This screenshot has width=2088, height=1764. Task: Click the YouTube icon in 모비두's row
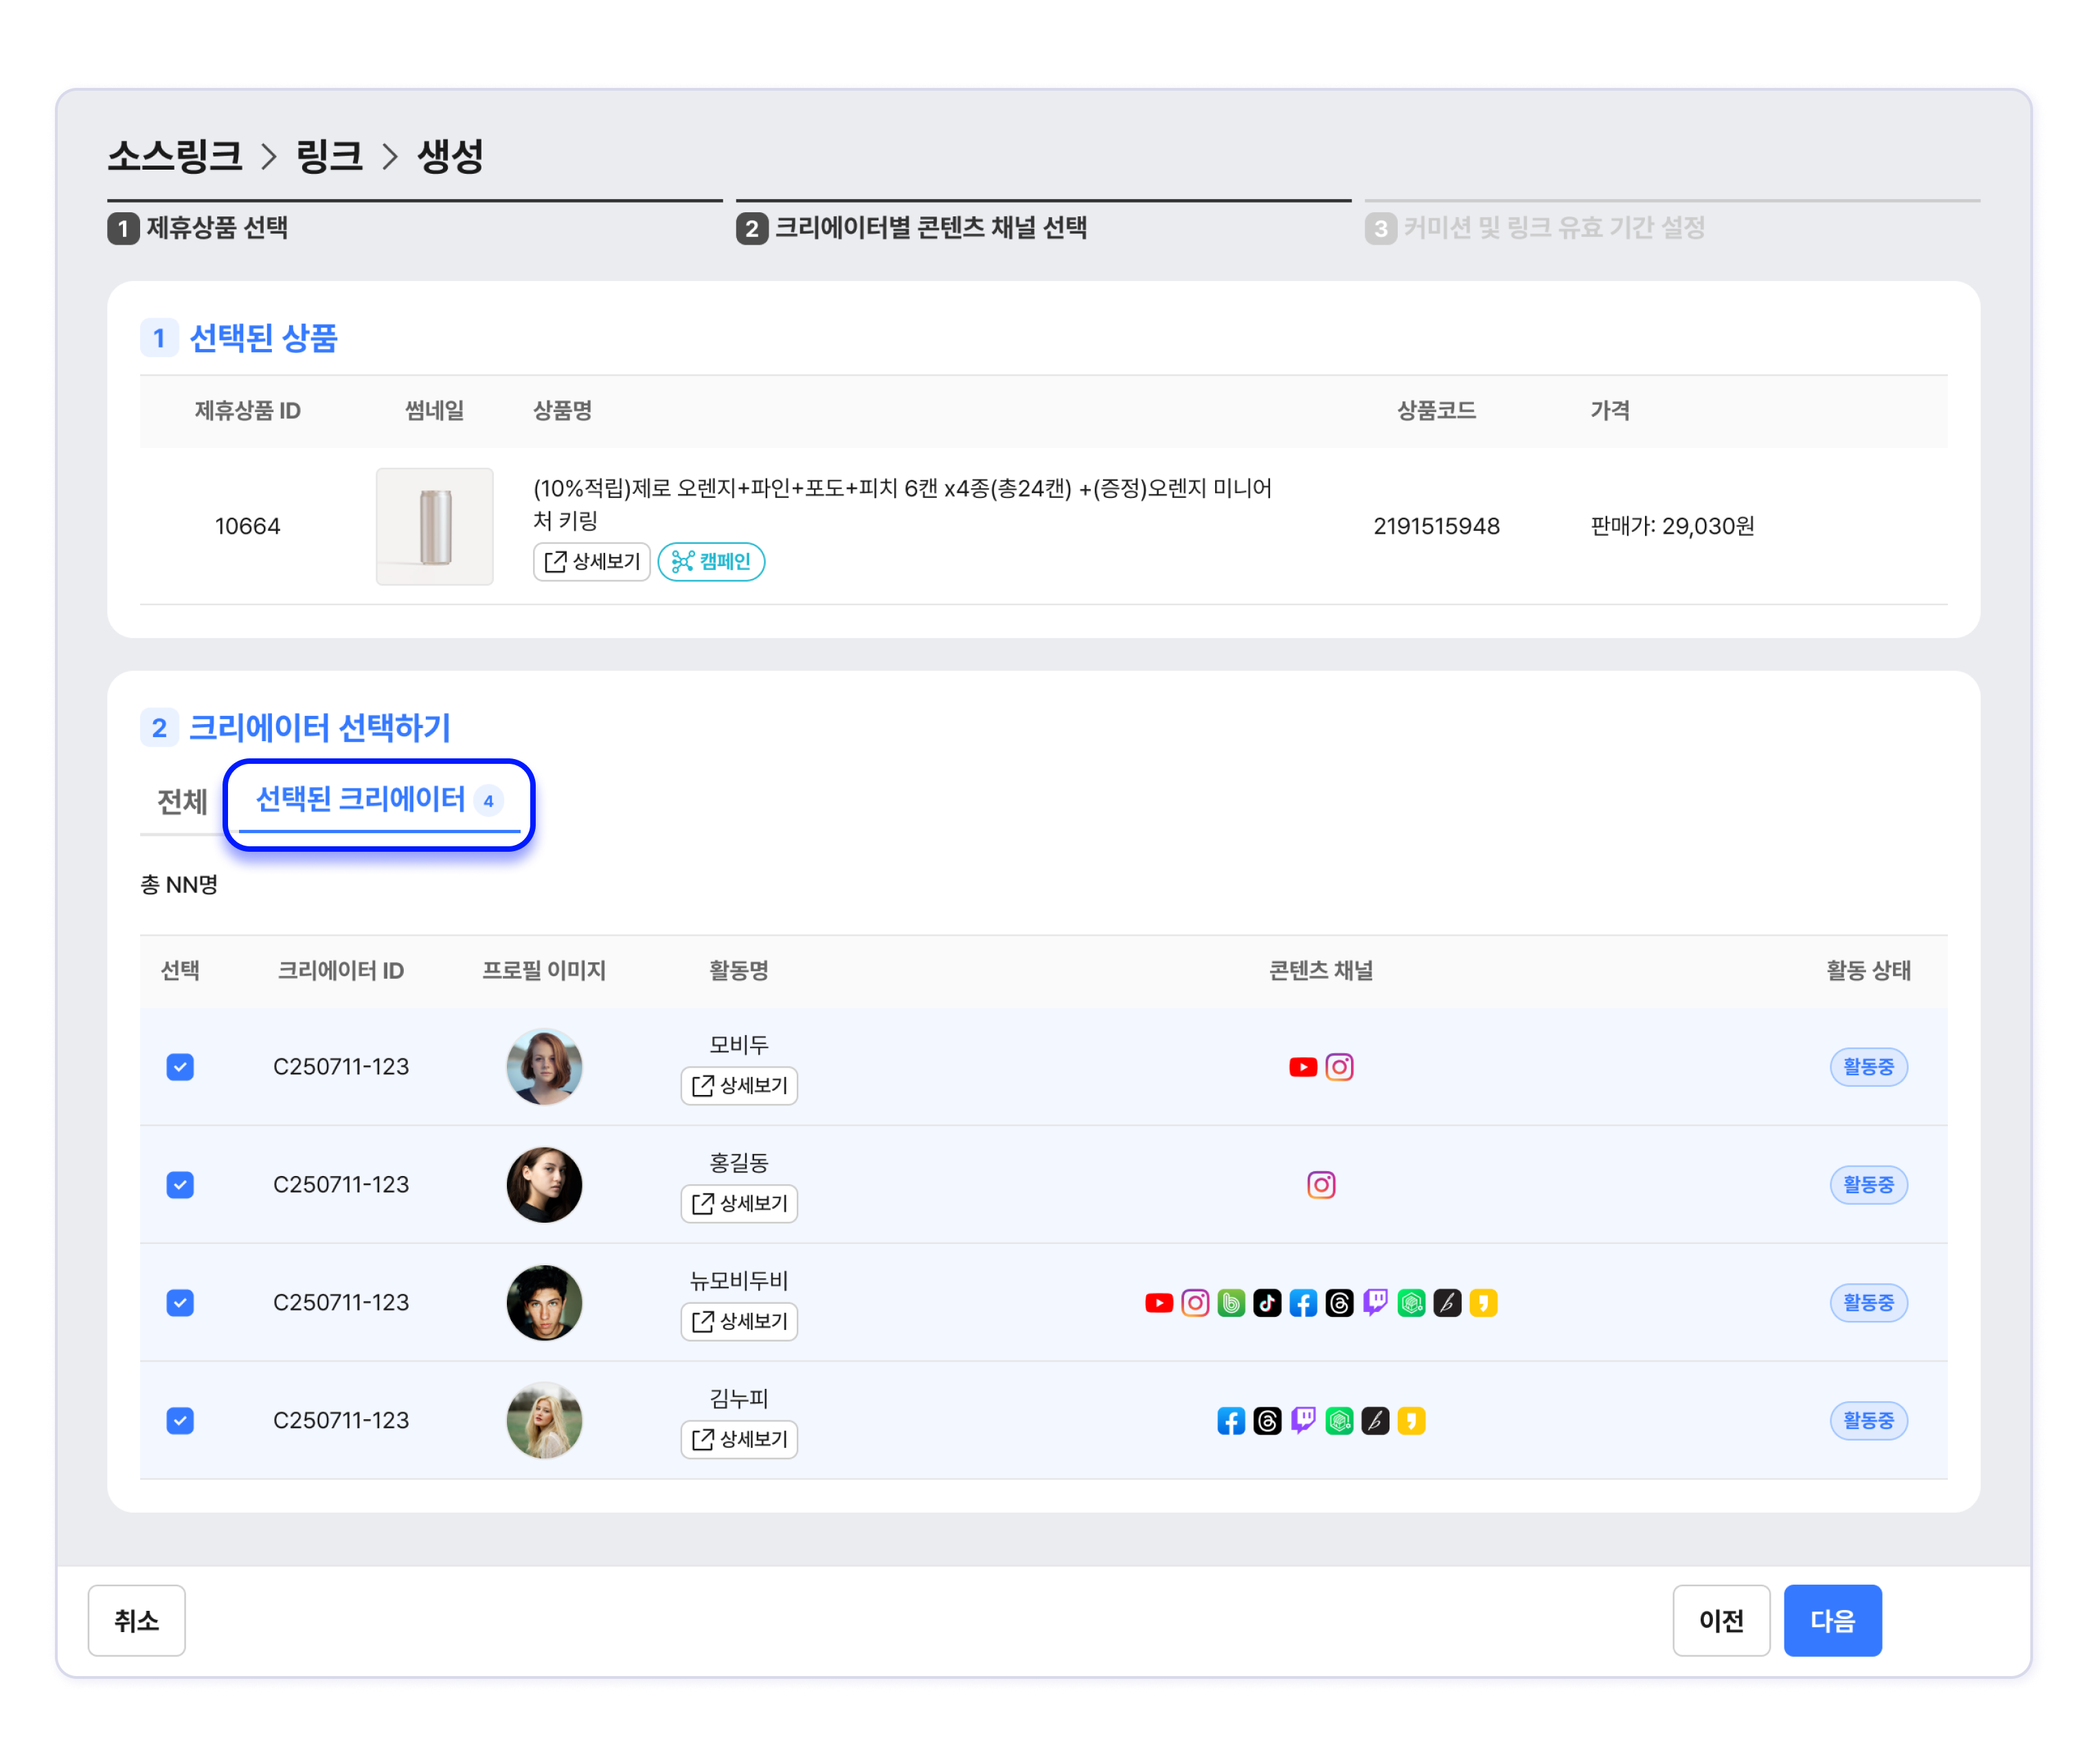click(x=1302, y=1067)
